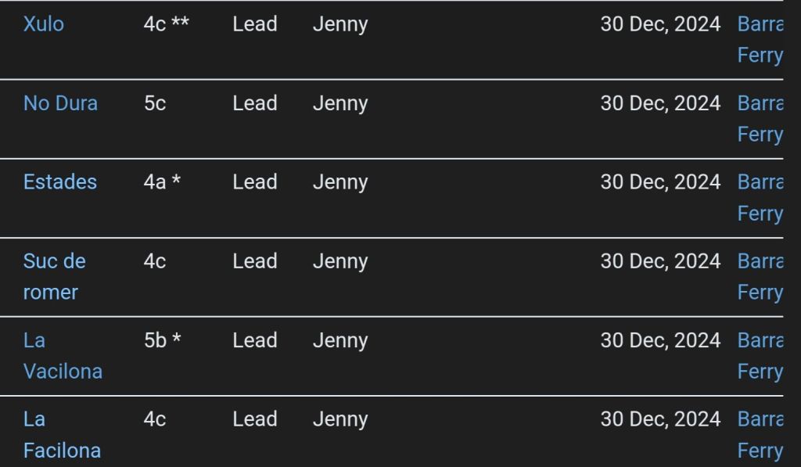Click the 5c grade for No Dura

pos(155,103)
